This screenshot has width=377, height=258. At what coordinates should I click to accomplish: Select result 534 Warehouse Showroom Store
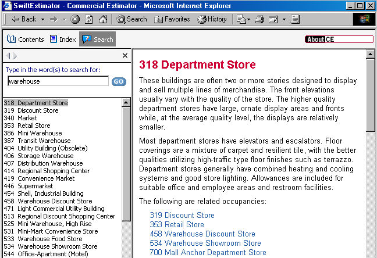pos(51,246)
